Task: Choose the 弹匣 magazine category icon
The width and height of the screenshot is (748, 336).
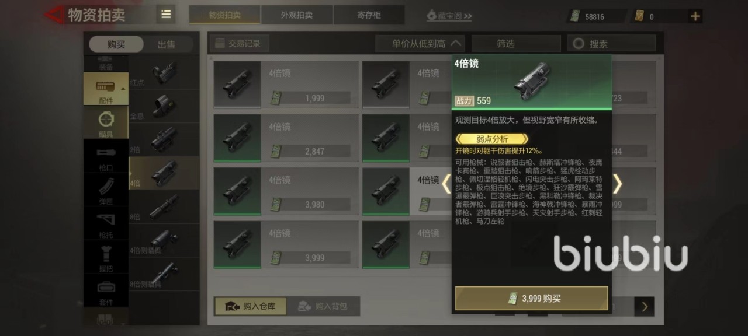Action: click(x=106, y=190)
